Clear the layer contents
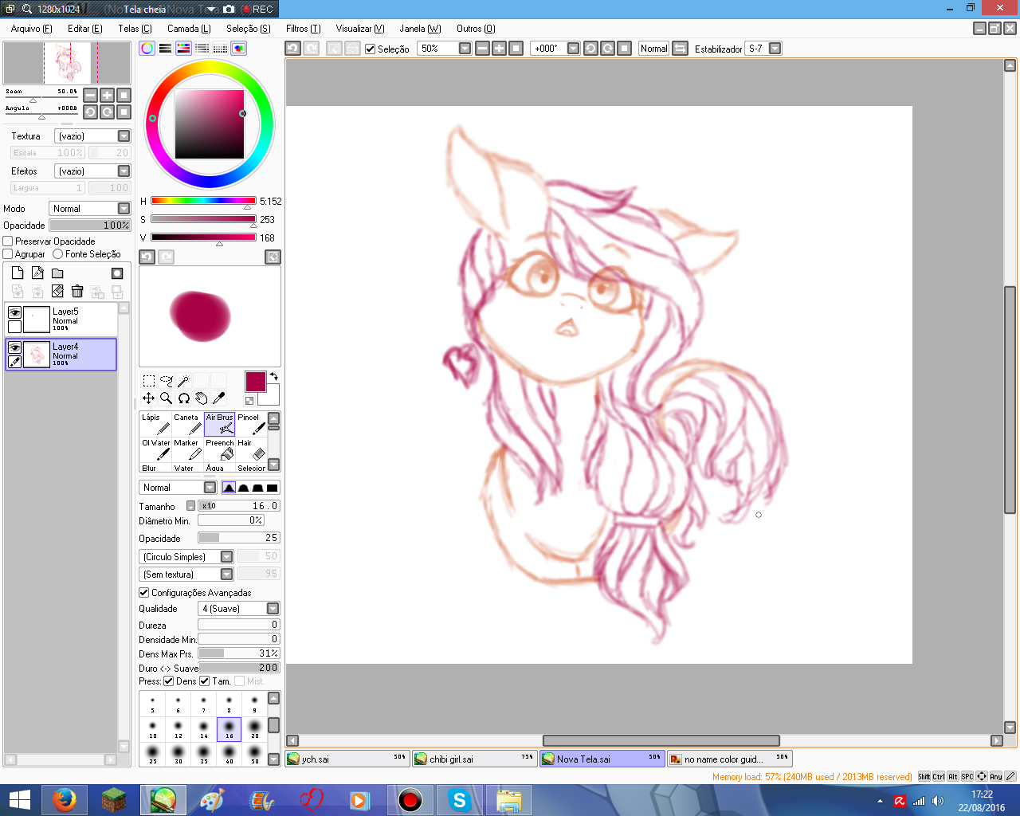The height and width of the screenshot is (816, 1020). pyautogui.click(x=57, y=292)
